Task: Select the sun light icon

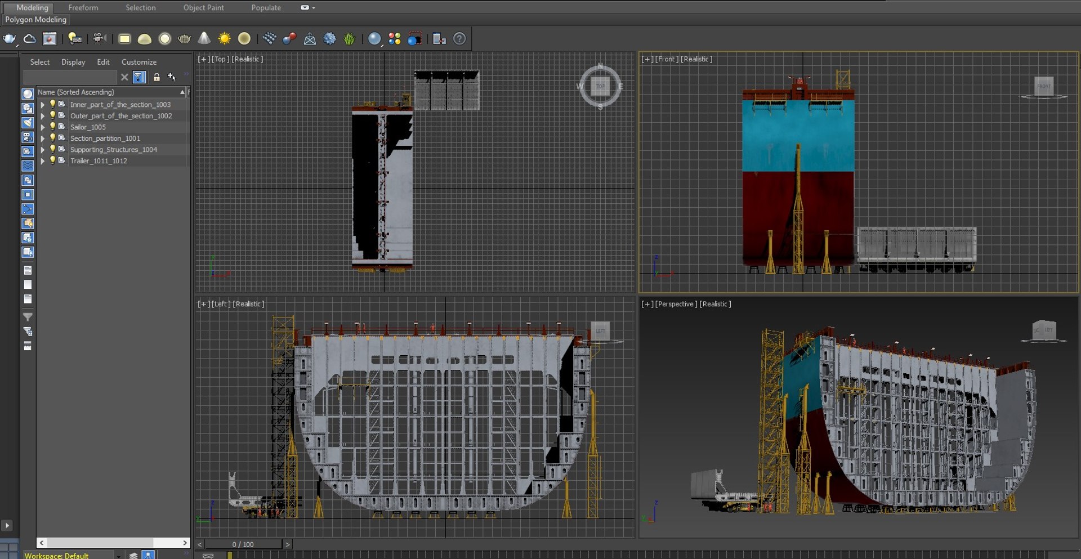Action: click(224, 39)
